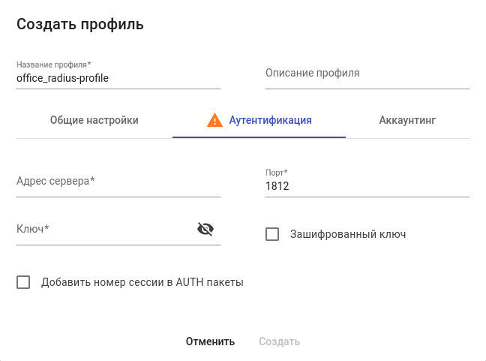
Task: Focus the Адрес сервера input field
Action: point(118,182)
